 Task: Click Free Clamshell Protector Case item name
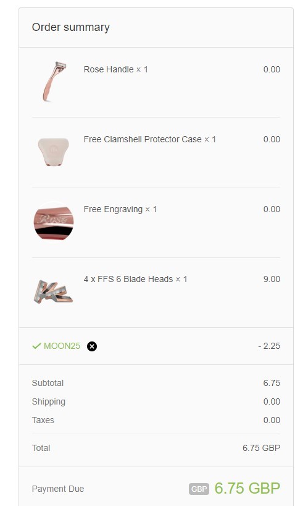[150, 139]
